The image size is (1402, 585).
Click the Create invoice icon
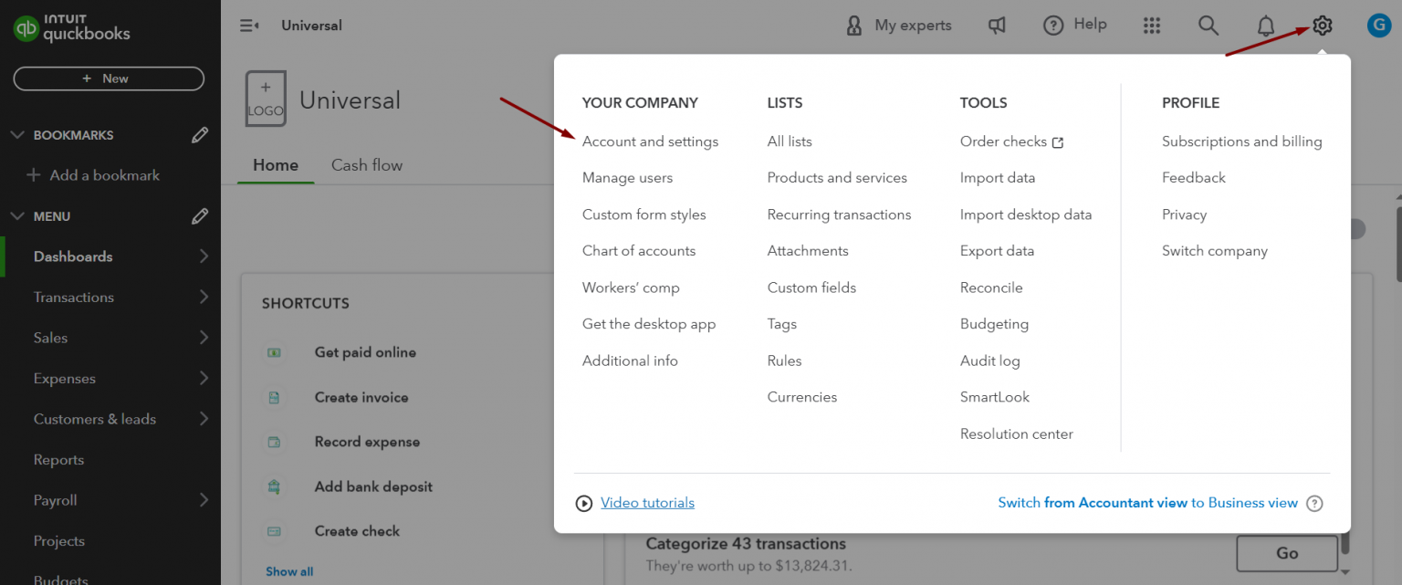274,397
